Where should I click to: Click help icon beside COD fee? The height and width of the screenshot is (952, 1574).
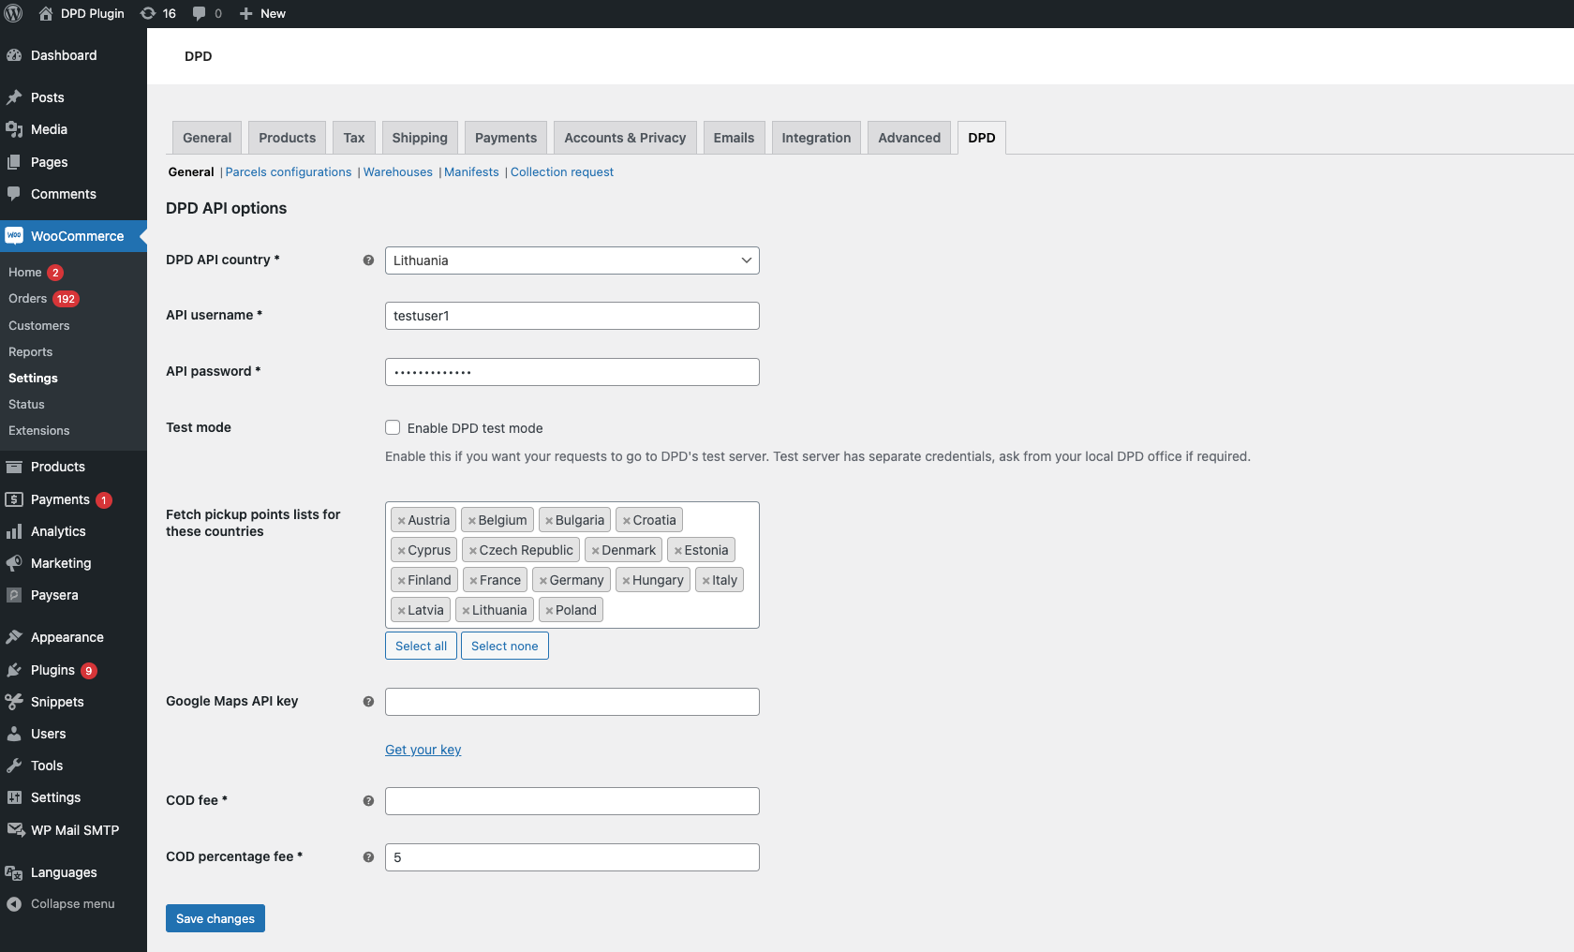coord(368,801)
